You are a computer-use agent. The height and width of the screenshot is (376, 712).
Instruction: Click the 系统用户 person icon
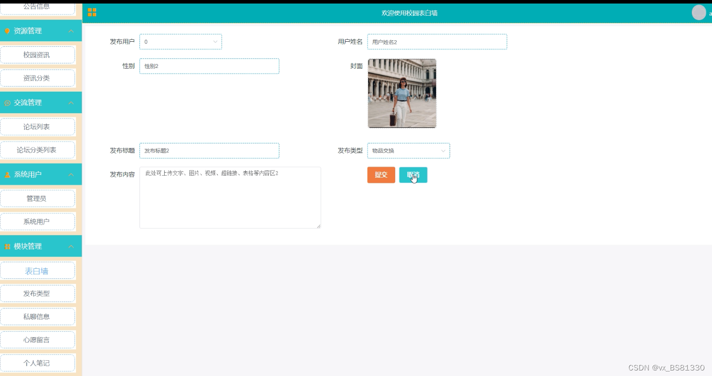tap(7, 175)
